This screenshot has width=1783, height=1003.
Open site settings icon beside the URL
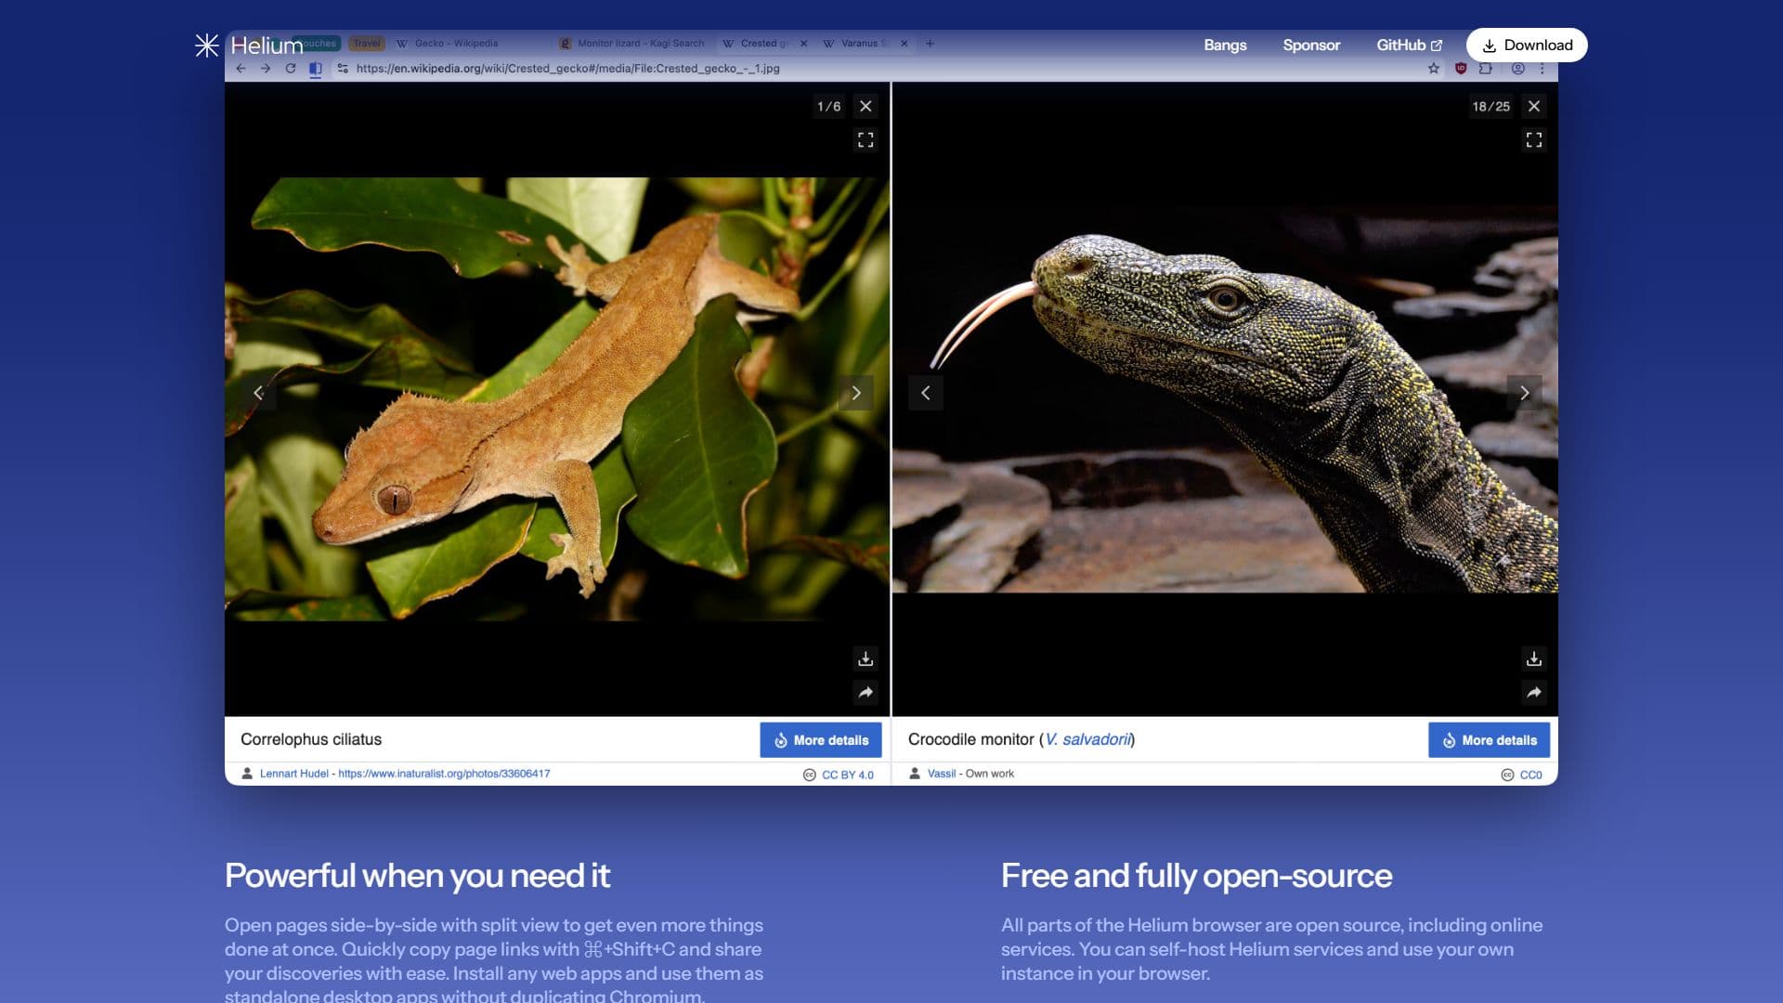pyautogui.click(x=343, y=68)
